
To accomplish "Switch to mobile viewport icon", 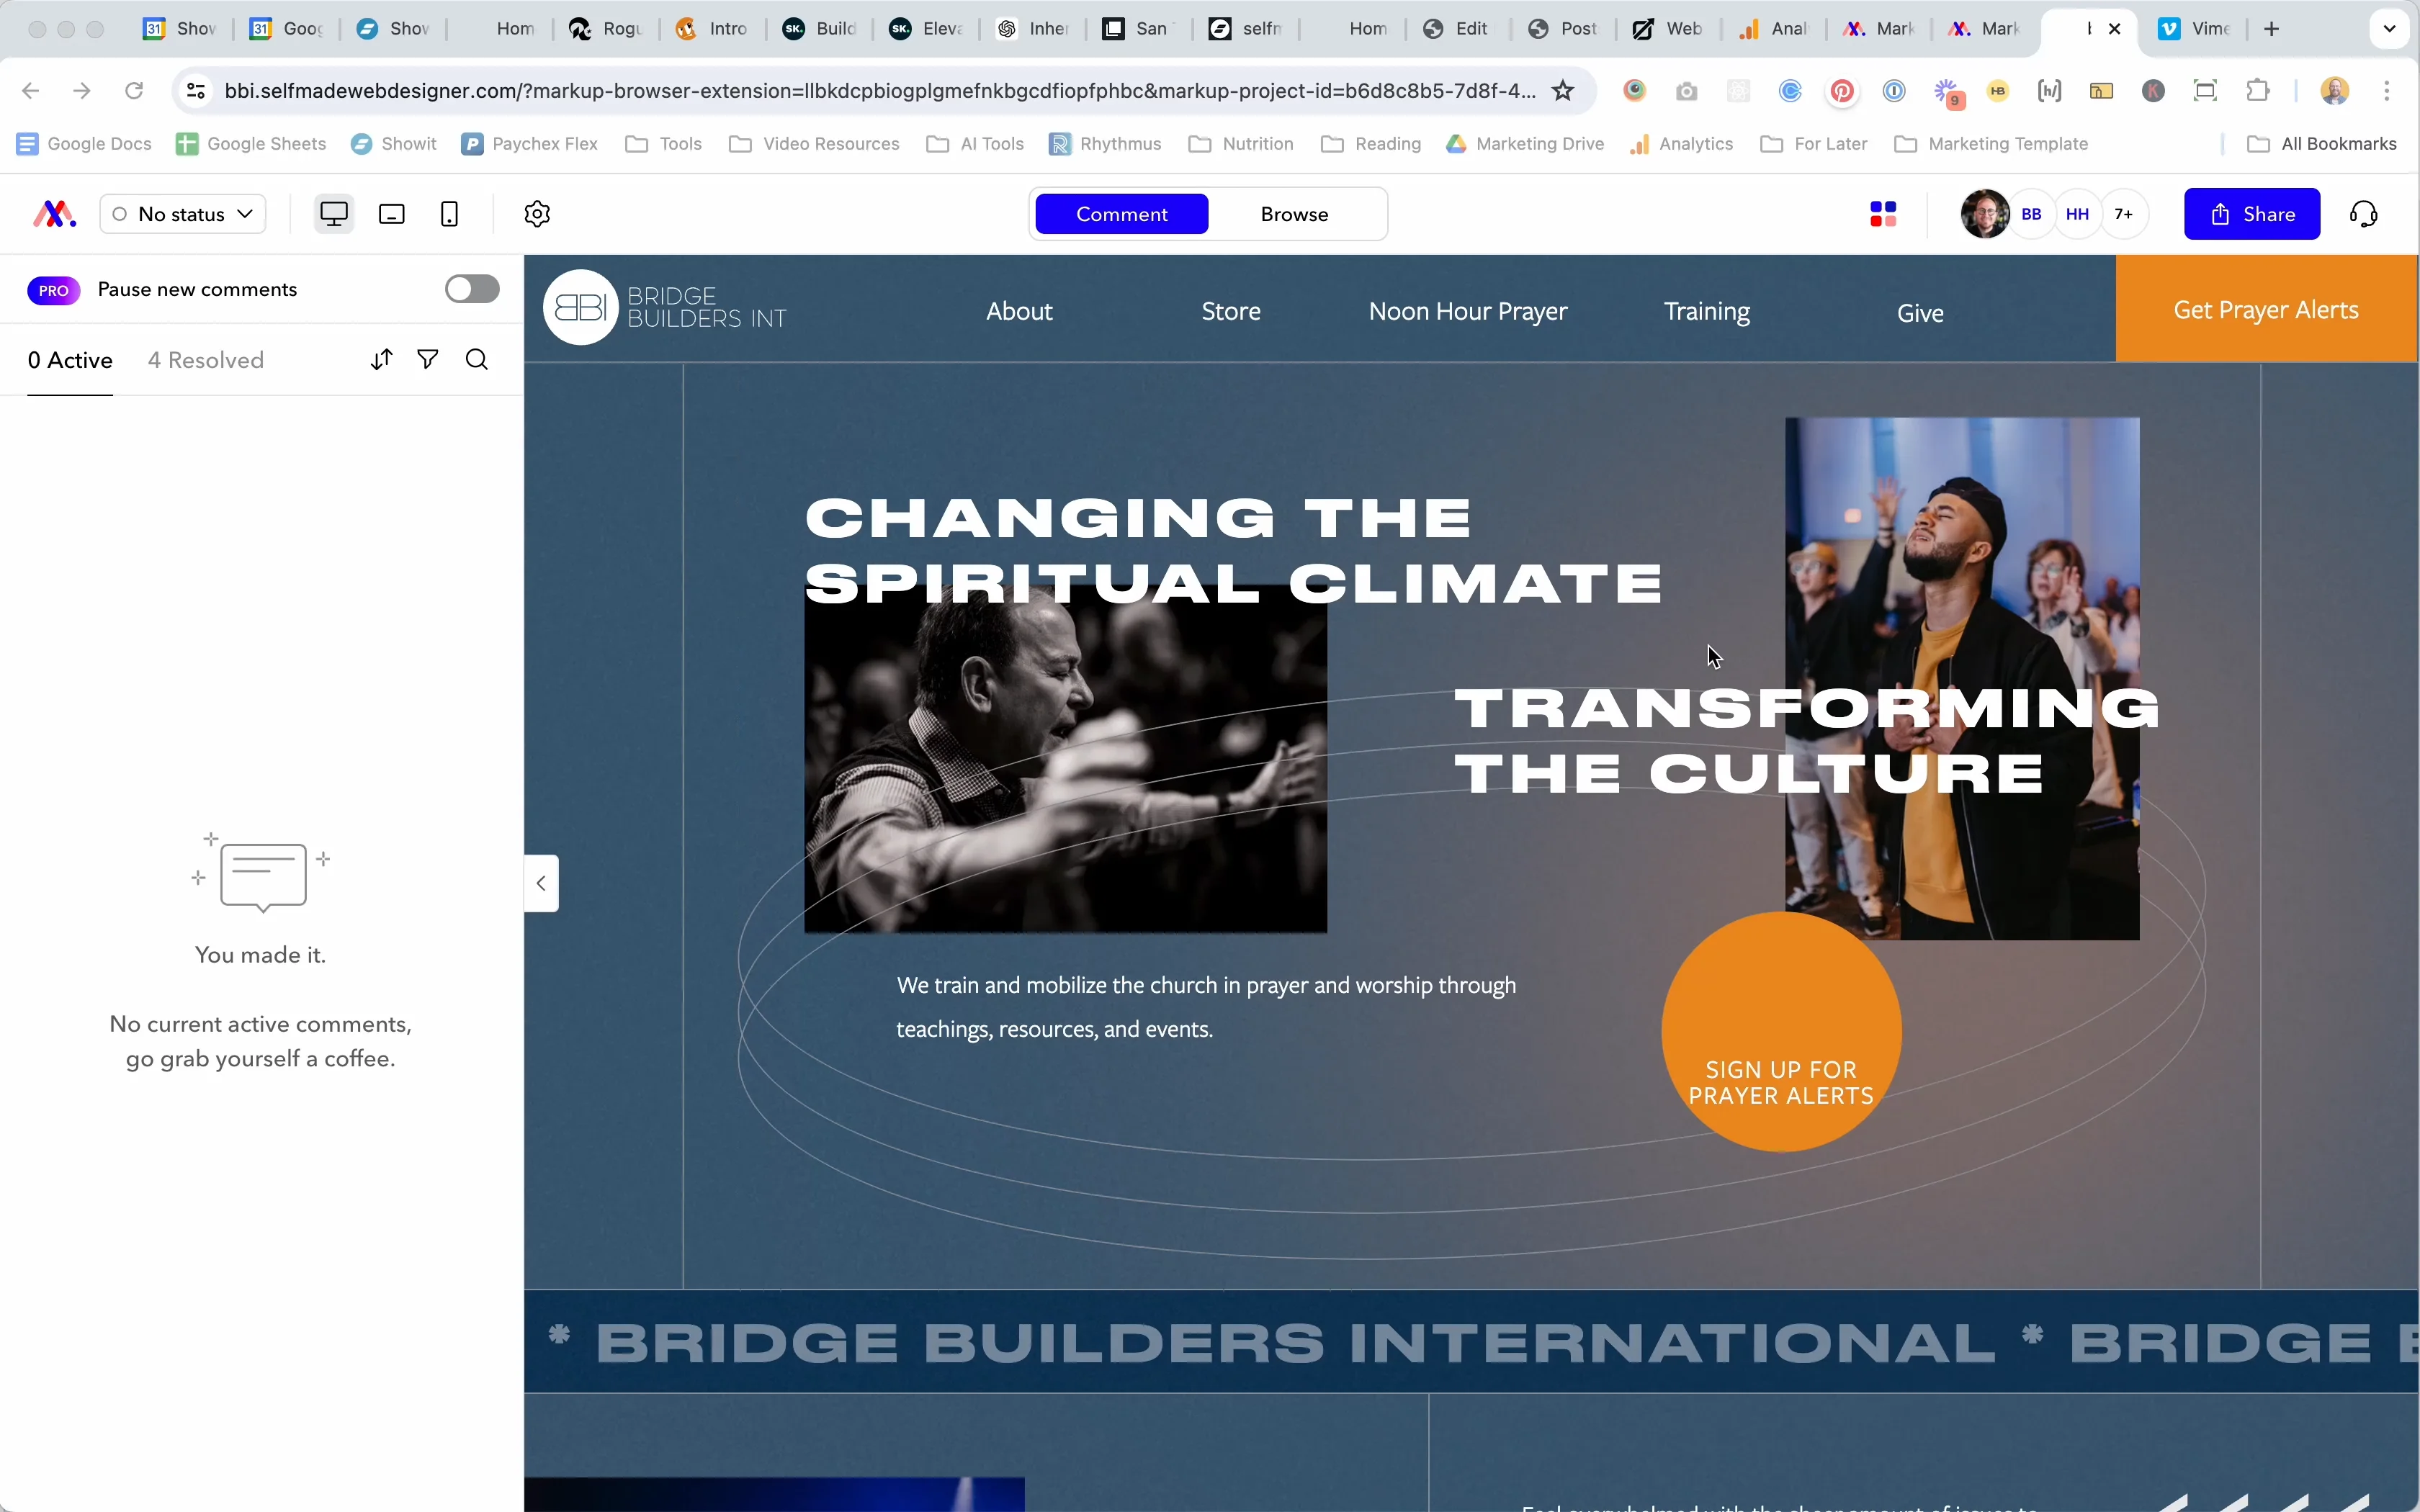I will [450, 214].
